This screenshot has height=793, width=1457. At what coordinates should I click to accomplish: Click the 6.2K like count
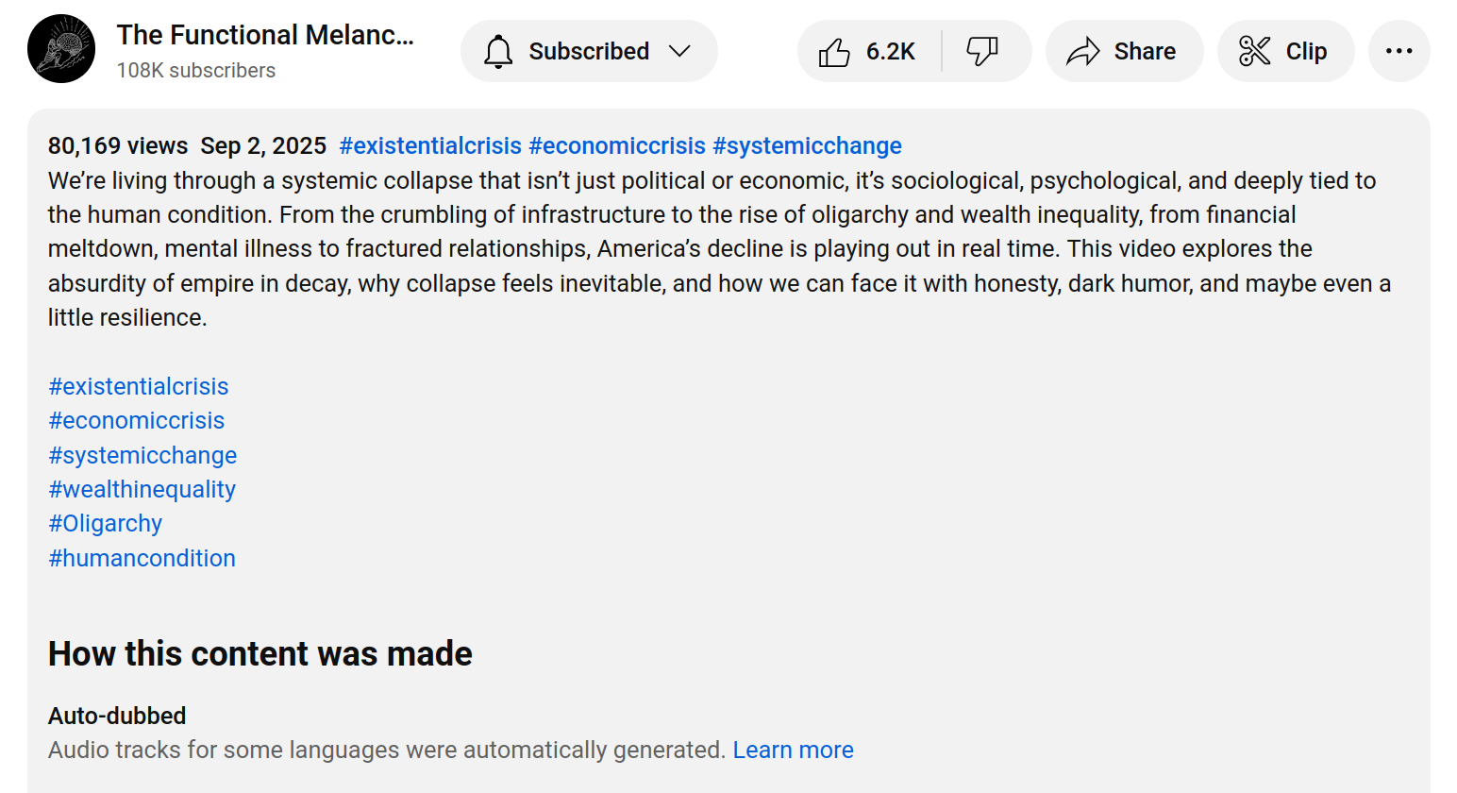[891, 51]
